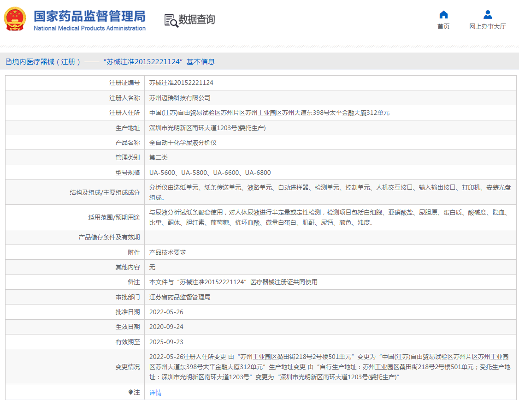Click the document icon before 境内医疗器械（注册）

[x=8, y=61]
